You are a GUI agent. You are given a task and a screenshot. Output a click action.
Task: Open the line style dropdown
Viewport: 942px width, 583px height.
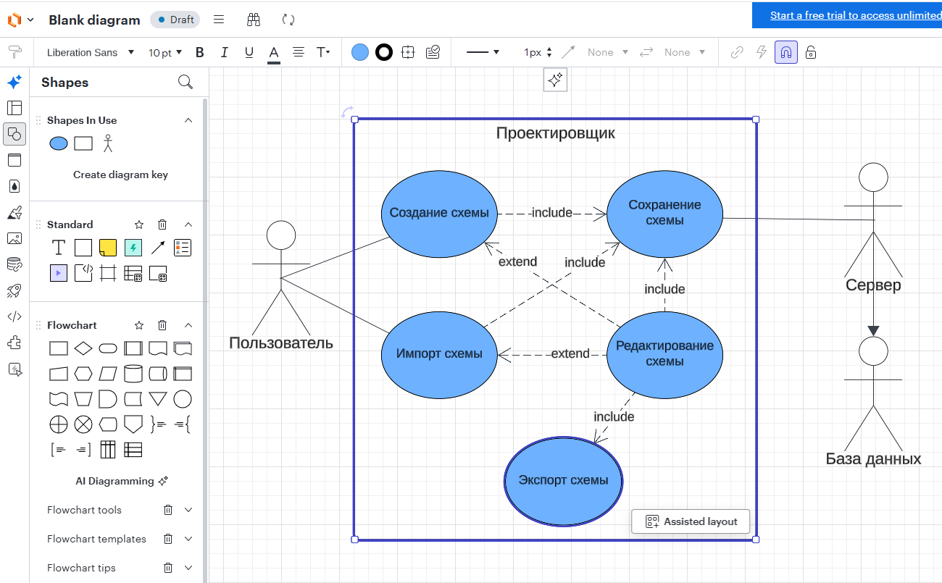click(x=483, y=52)
